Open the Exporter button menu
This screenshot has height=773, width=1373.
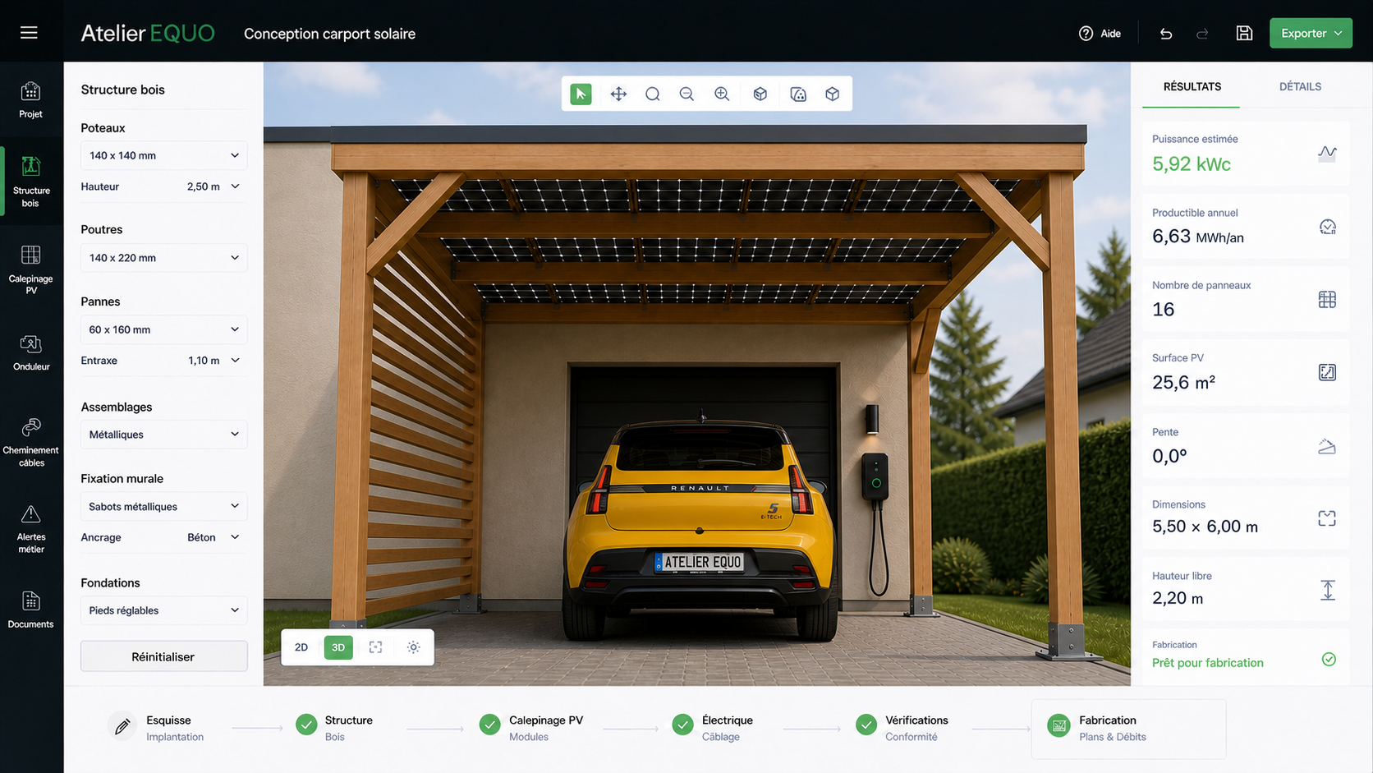coord(1311,33)
